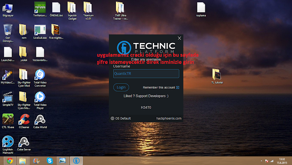The height and width of the screenshot is (165, 292).
Task: Open the TmNation shortcut icon
Action: [40, 10]
